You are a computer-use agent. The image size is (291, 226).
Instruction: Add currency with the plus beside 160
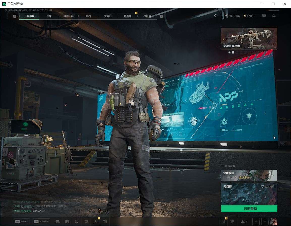click(x=254, y=16)
